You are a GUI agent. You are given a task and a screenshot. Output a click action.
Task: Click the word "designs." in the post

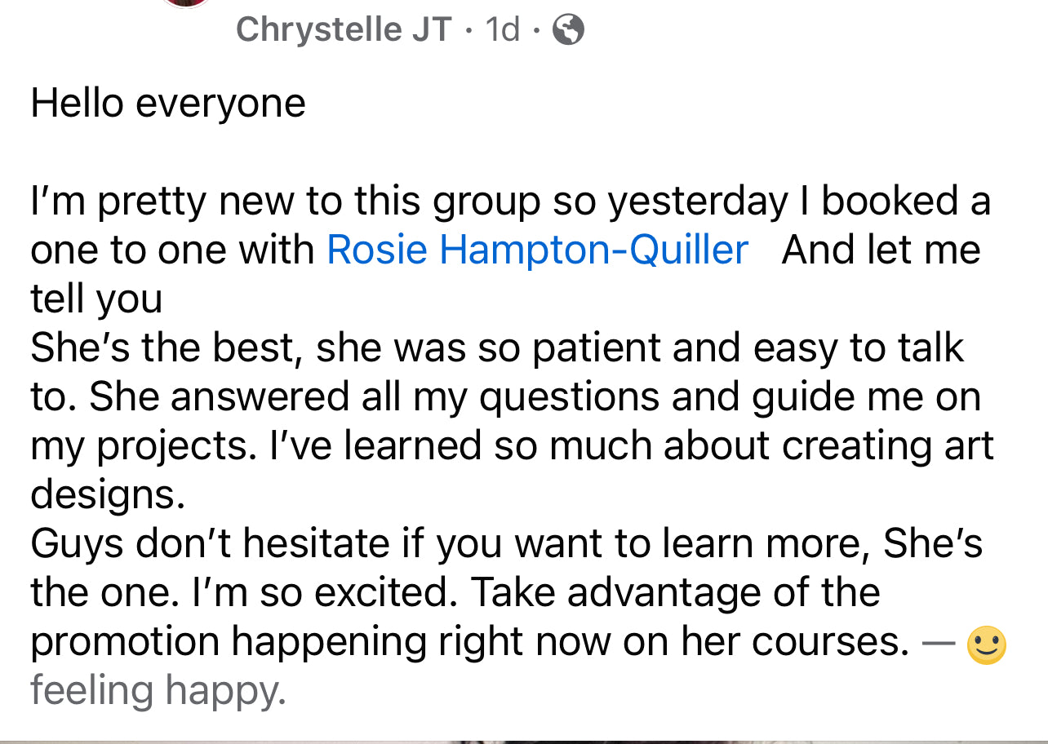coord(108,496)
